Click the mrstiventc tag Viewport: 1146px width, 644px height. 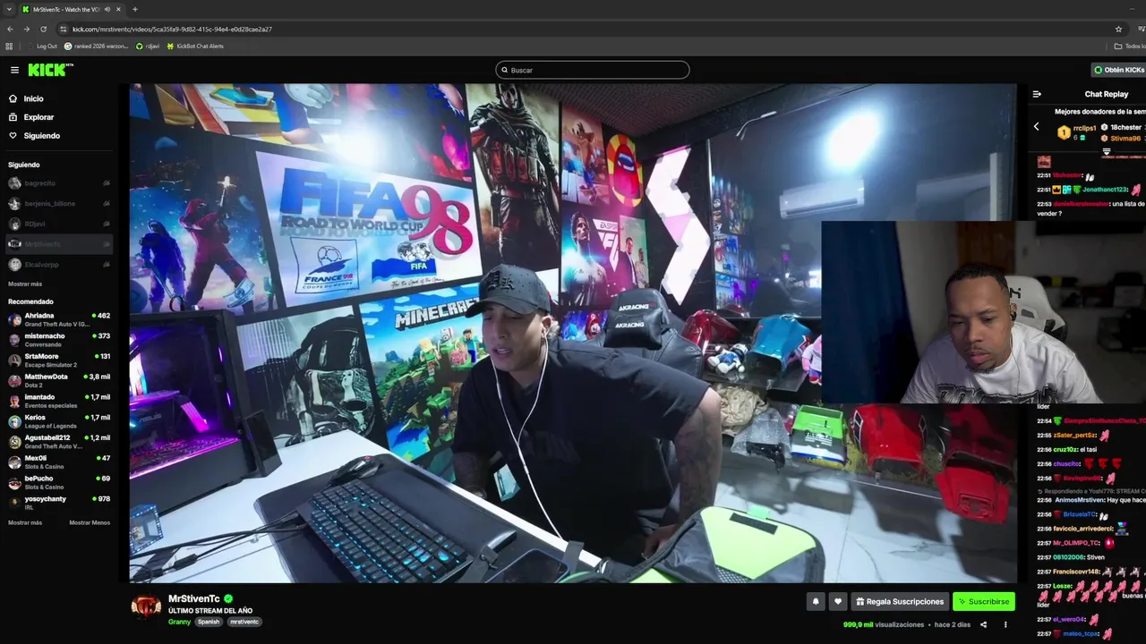244,622
